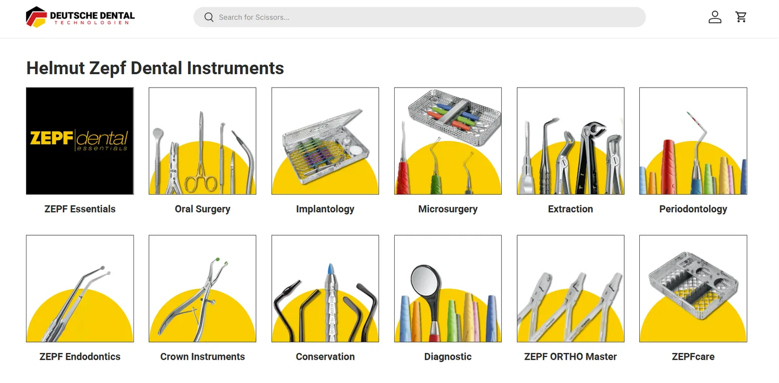The image size is (779, 383).
Task: Open the ZEPF Endodontics category image
Action: pos(80,289)
